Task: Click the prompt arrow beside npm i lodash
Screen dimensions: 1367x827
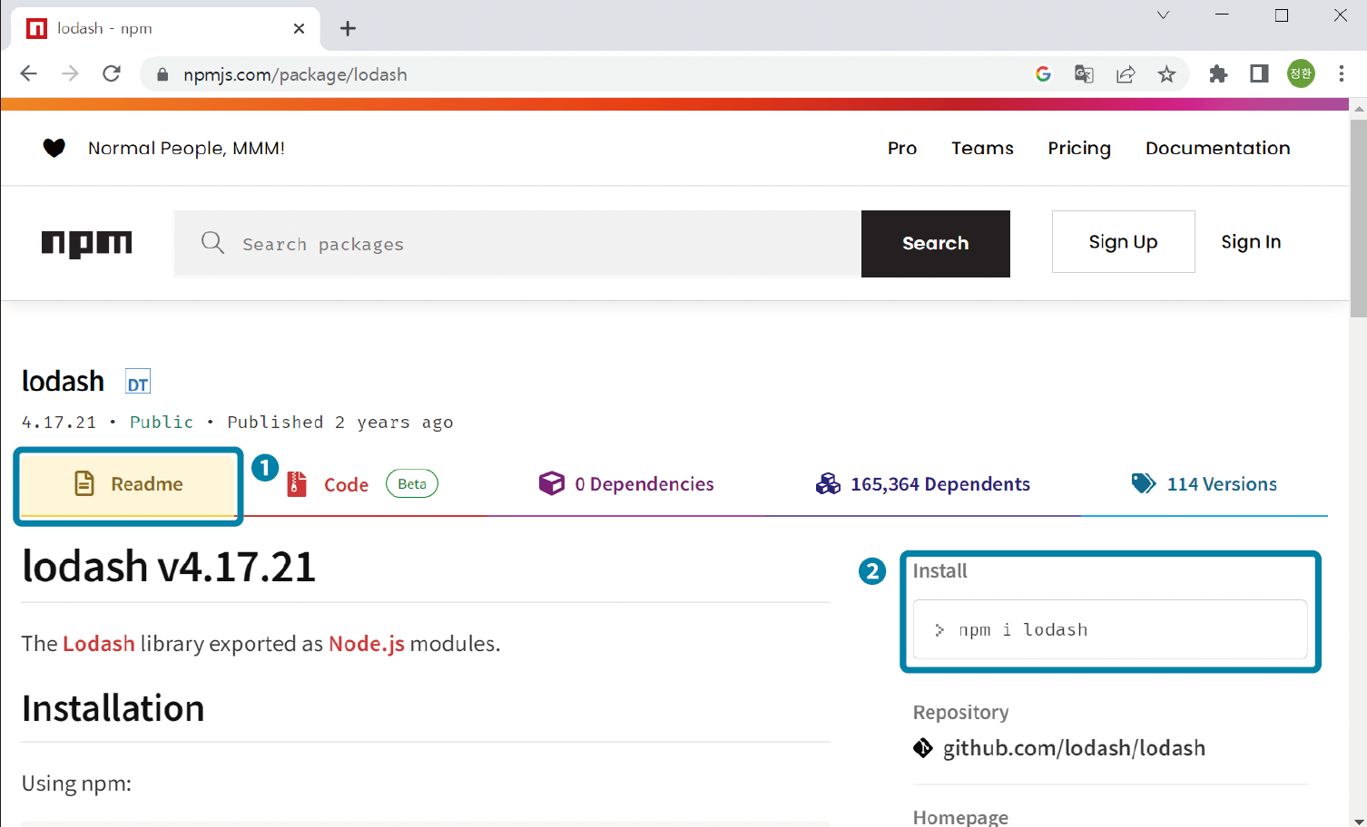Action: (939, 629)
